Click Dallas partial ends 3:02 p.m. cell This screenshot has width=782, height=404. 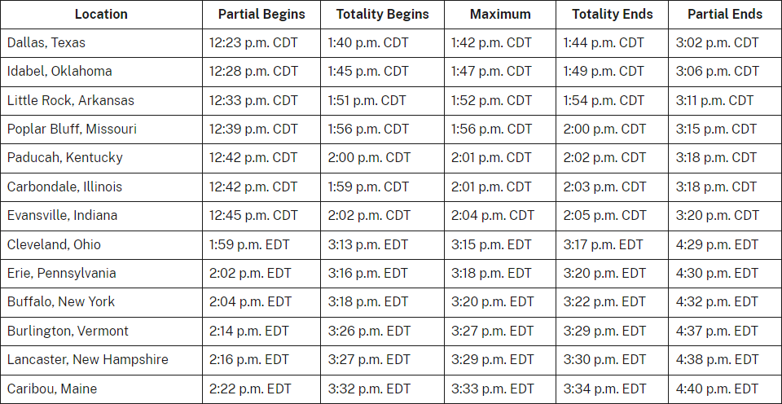click(725, 43)
